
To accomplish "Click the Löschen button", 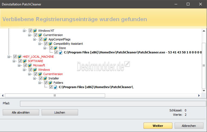I will 60,112.
